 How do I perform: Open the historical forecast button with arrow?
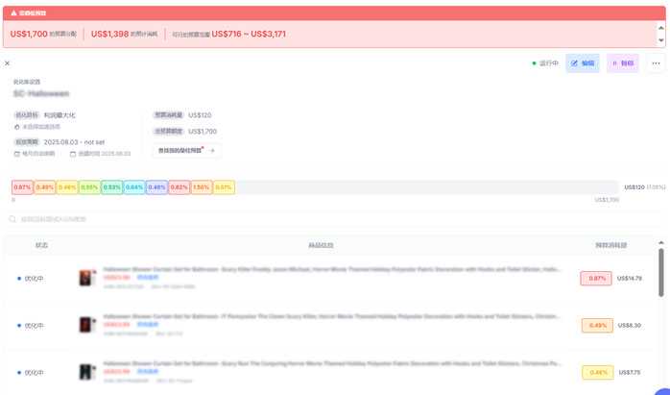(187, 151)
